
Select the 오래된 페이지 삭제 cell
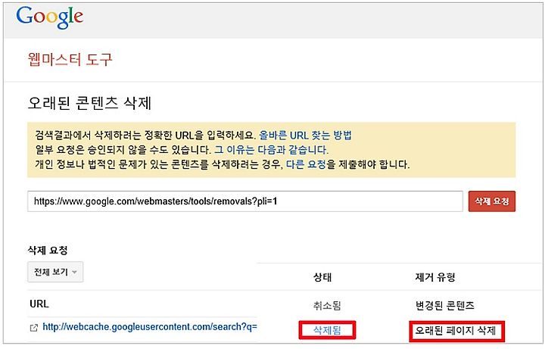[x=456, y=330]
